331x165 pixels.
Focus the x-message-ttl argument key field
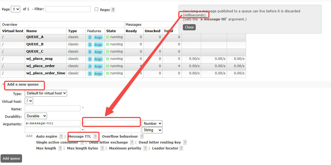pos(52,123)
